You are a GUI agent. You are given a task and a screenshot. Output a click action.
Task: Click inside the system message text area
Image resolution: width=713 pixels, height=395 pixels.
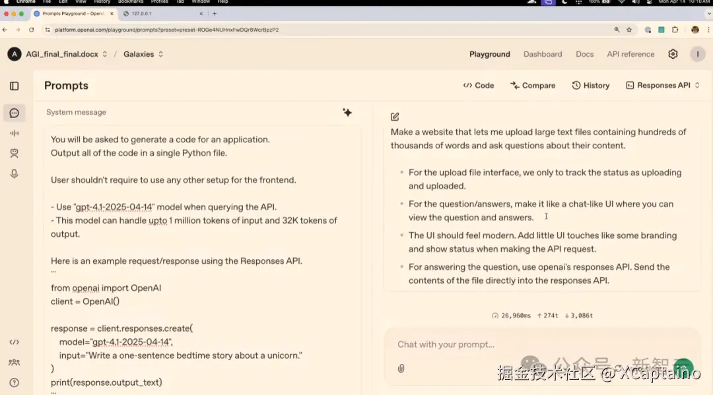(202, 260)
